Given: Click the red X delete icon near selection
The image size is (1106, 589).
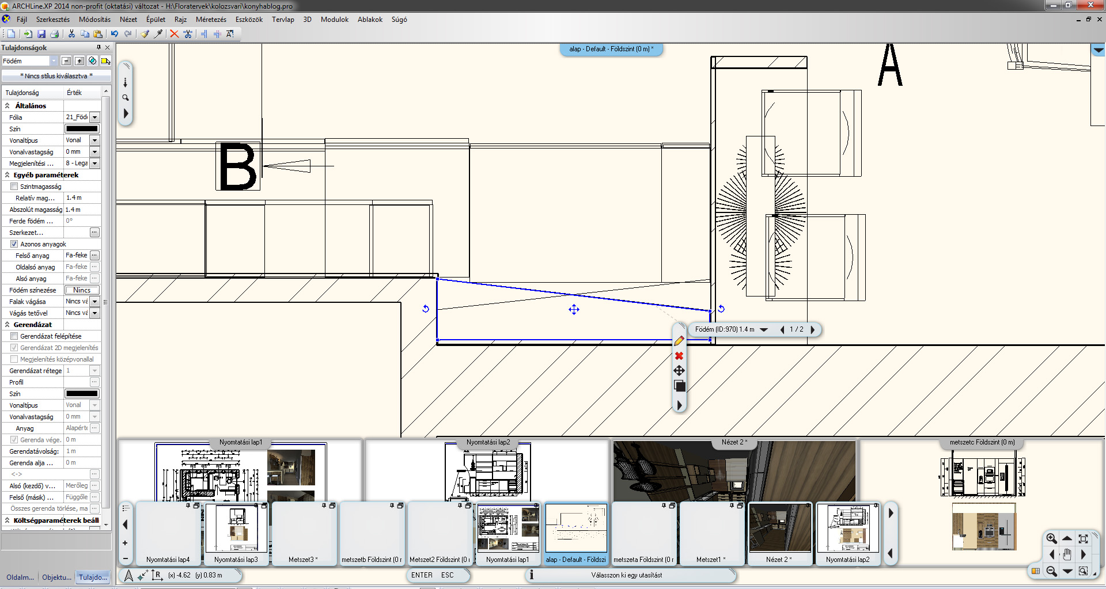Looking at the screenshot, I should click(679, 356).
